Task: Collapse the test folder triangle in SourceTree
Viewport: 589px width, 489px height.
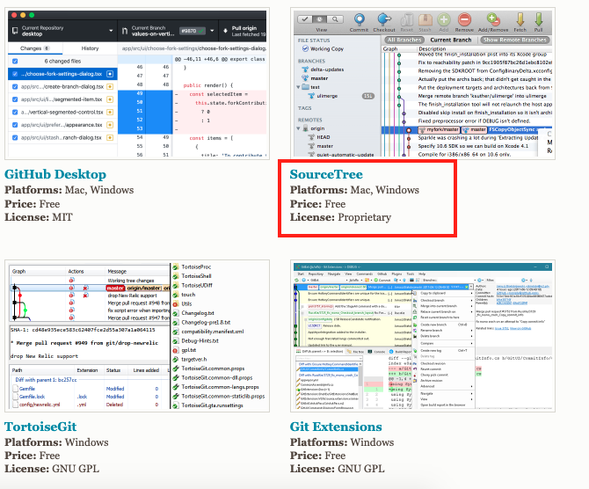Action: [x=298, y=87]
